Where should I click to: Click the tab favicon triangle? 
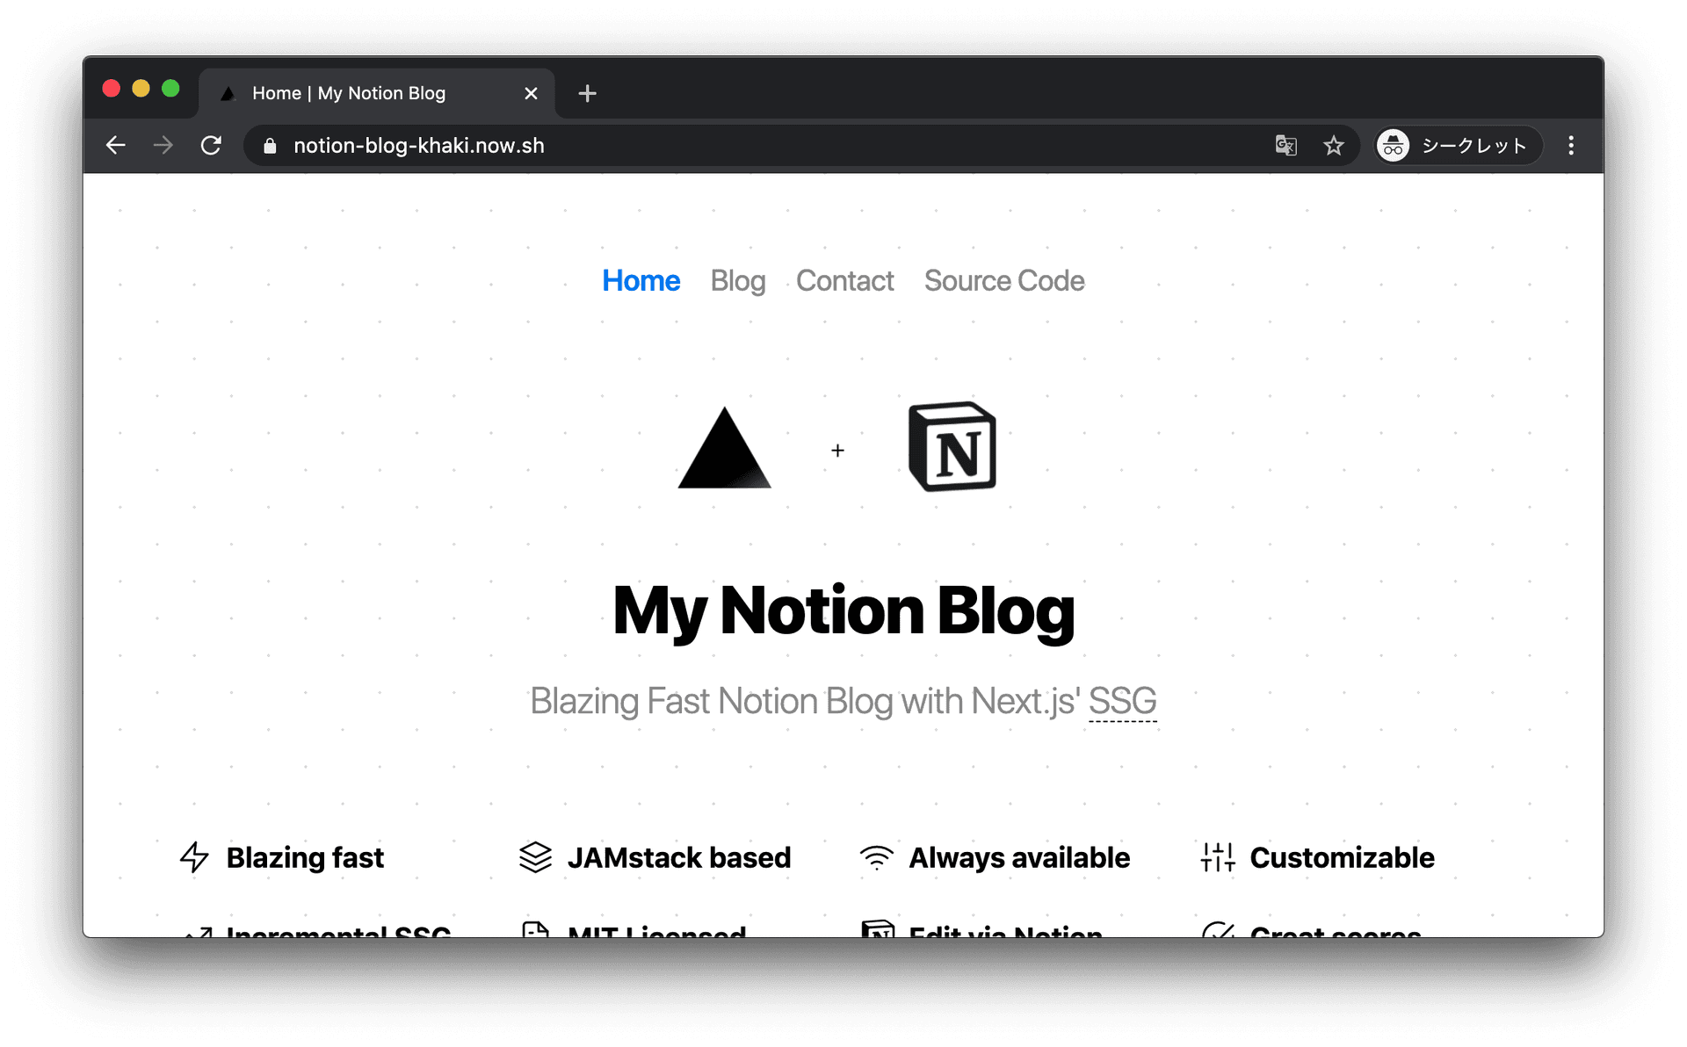(x=228, y=93)
